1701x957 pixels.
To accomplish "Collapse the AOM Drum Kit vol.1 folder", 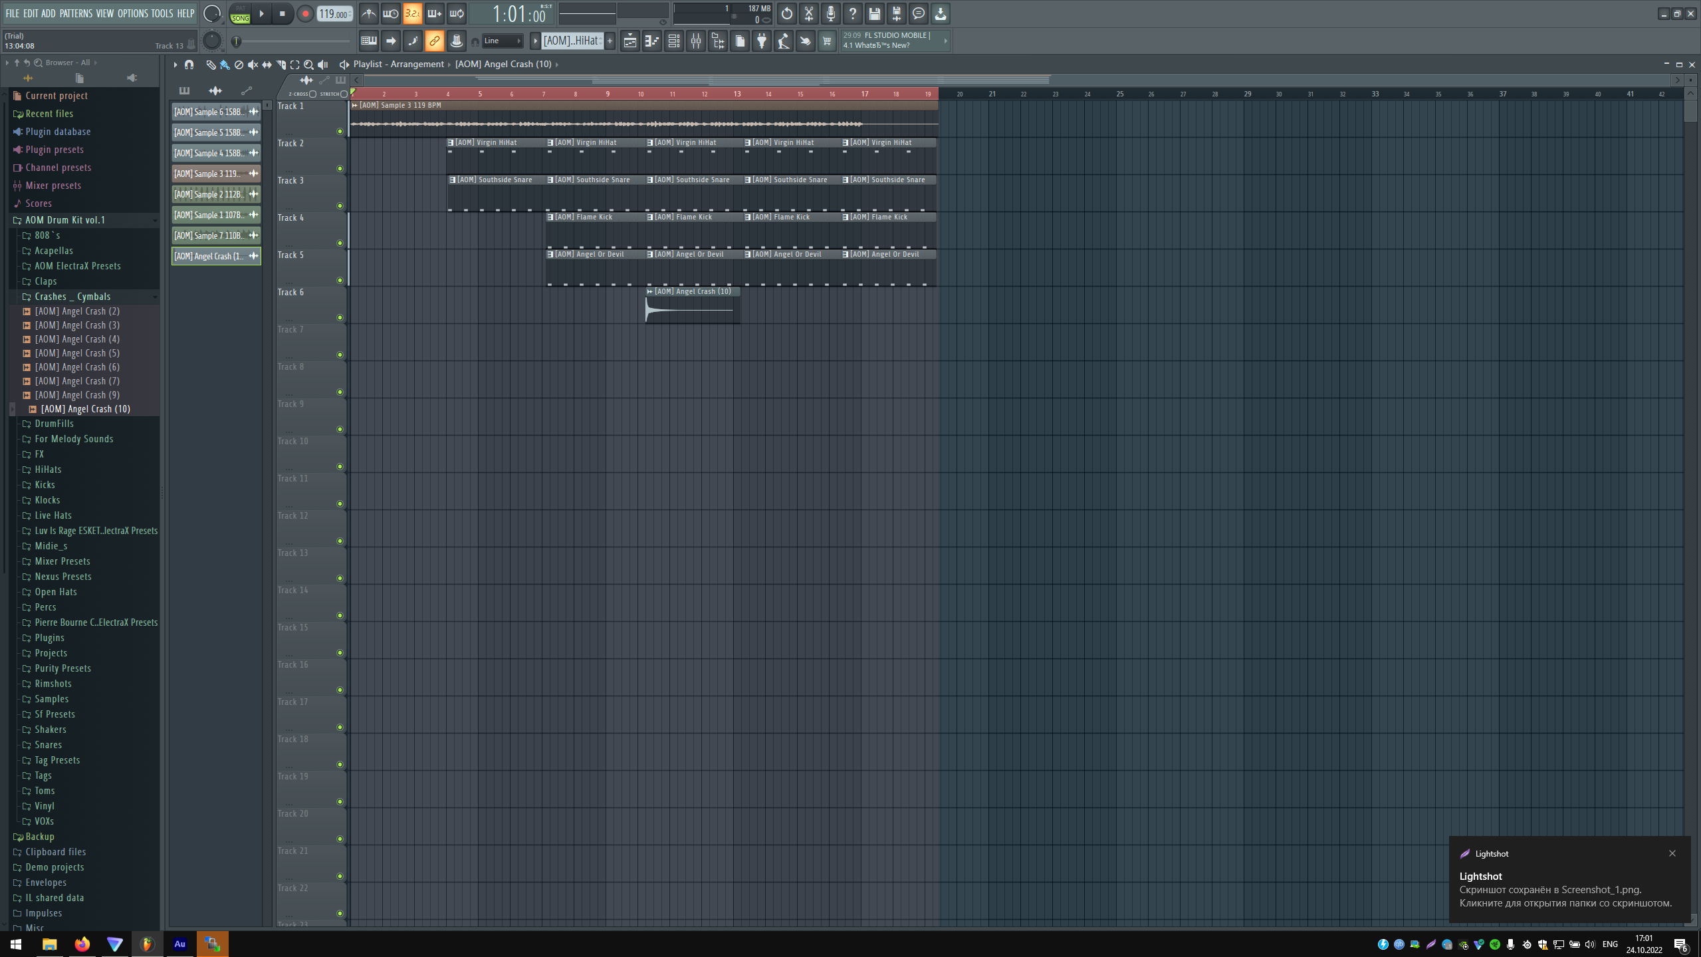I will [x=64, y=220].
